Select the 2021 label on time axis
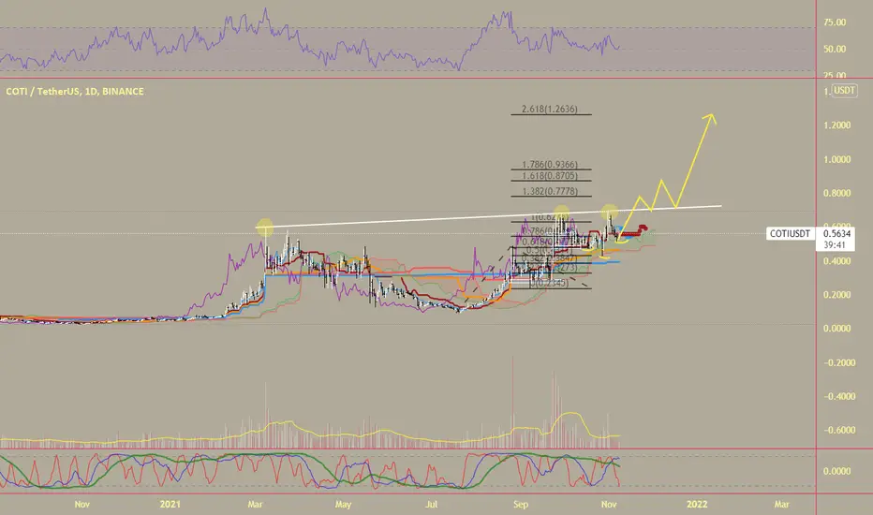The image size is (873, 515). click(x=170, y=504)
